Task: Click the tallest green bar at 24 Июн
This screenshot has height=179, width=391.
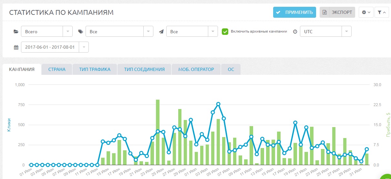Action: click(158, 132)
